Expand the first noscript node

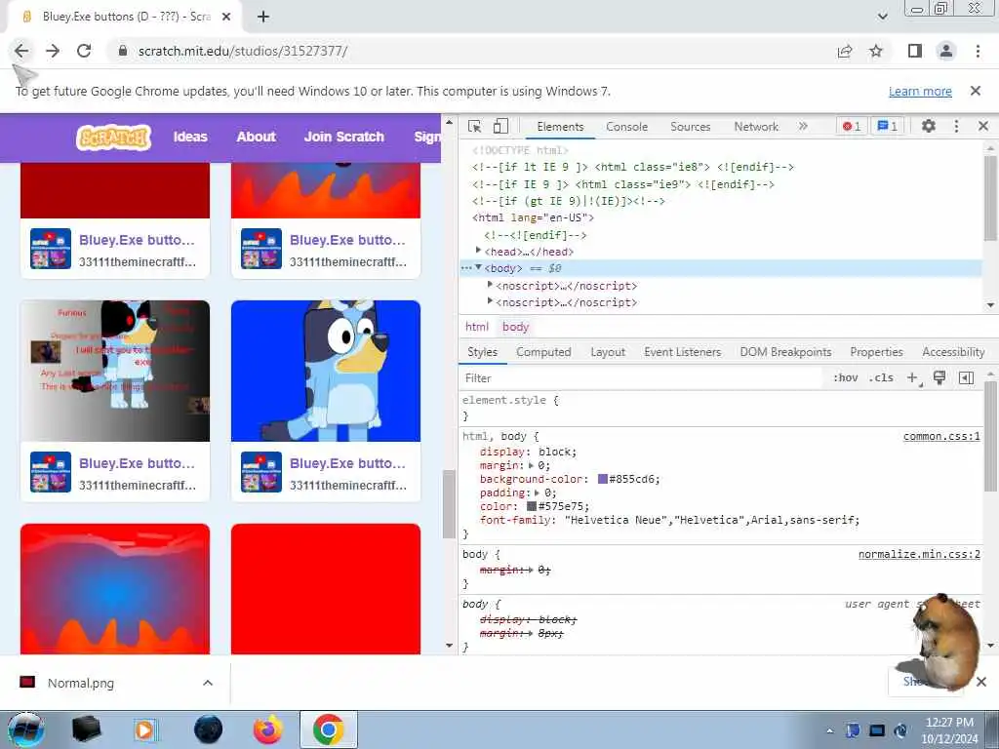click(x=490, y=285)
